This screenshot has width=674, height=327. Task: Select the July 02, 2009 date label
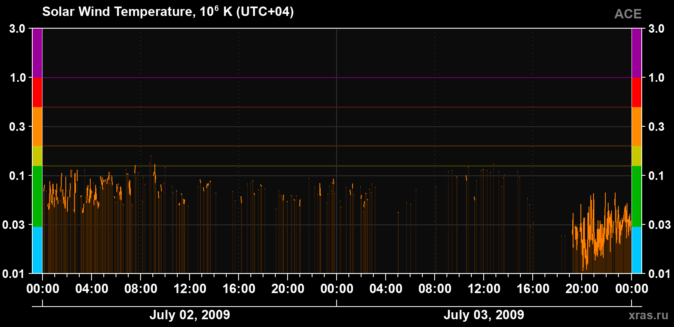pos(190,315)
